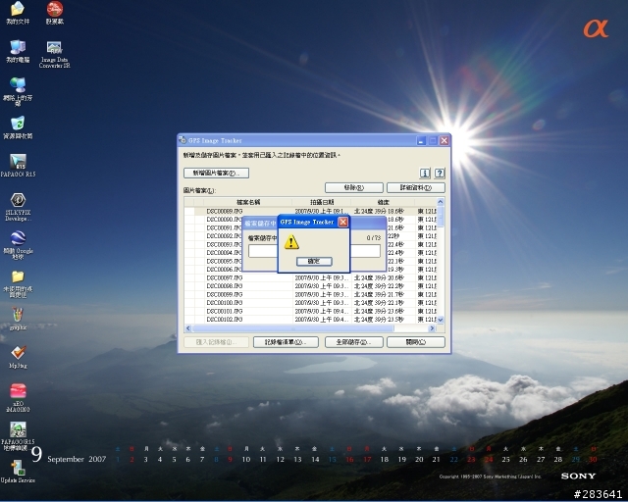Click the file saving progress bar

point(314,251)
